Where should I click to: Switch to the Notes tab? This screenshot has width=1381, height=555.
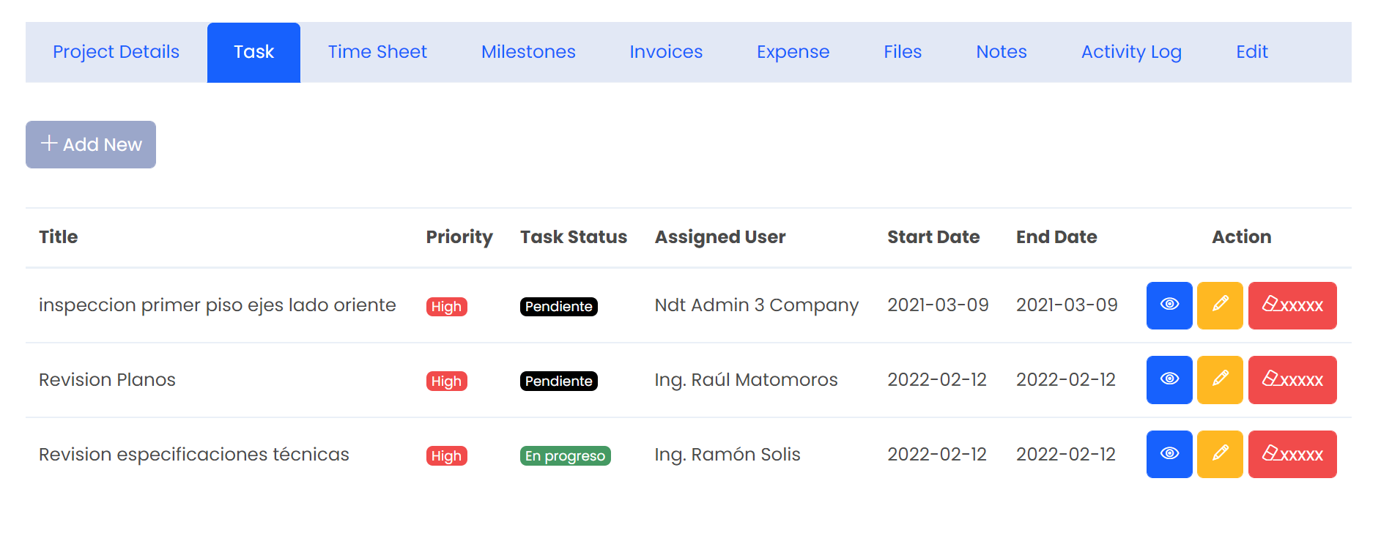[1001, 52]
